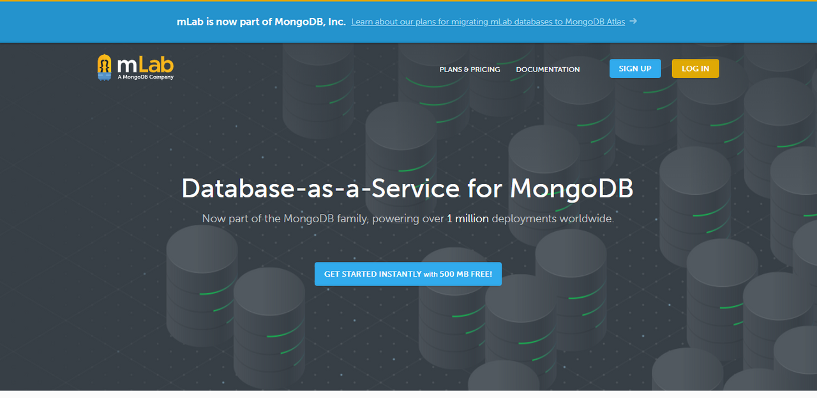Click 'A MongoDB Company' tagline under logo
817x398 pixels.
coord(145,77)
